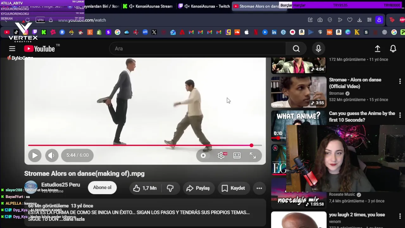Open the ChatGPT bookmark icon
The height and width of the screenshot is (228, 405).
tap(384, 32)
